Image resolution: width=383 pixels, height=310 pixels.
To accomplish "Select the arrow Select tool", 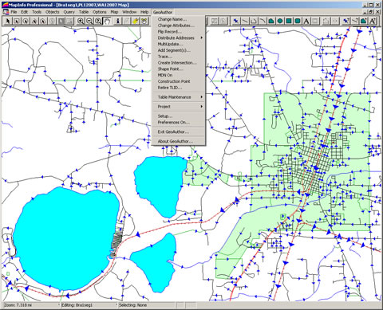I will point(8,21).
